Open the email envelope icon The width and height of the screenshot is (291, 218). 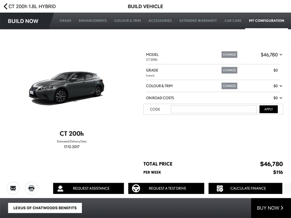[x=13, y=188]
